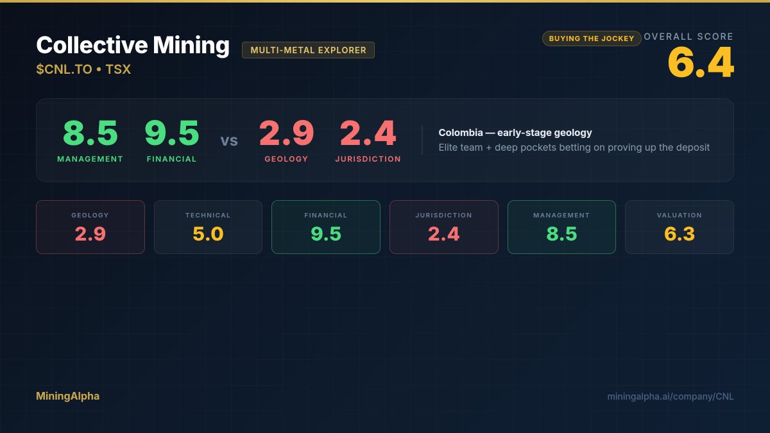Click the 6.4 overall score value
The width and height of the screenshot is (770, 433).
[x=701, y=64]
